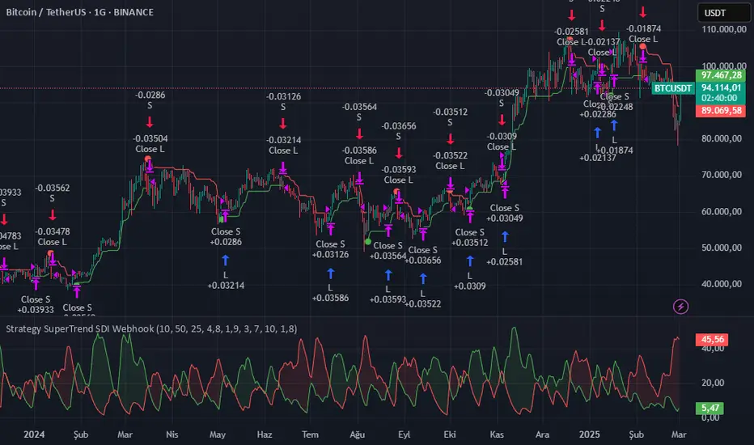The image size is (754, 445).
Task: Click the Ağu month on time axis
Action: (x=358, y=434)
